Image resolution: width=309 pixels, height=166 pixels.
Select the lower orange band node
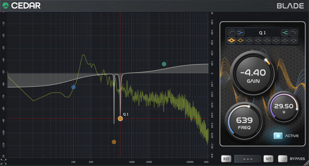coord(114,142)
